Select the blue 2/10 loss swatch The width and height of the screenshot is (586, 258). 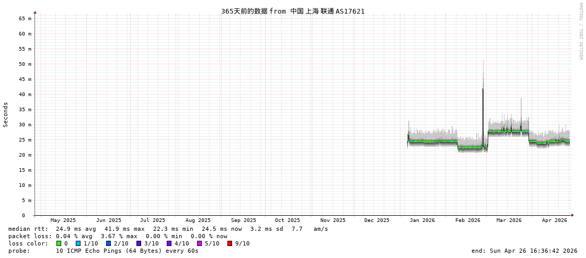108,243
